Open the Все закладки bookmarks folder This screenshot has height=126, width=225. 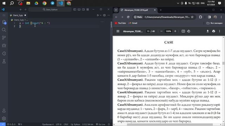pos(214,23)
